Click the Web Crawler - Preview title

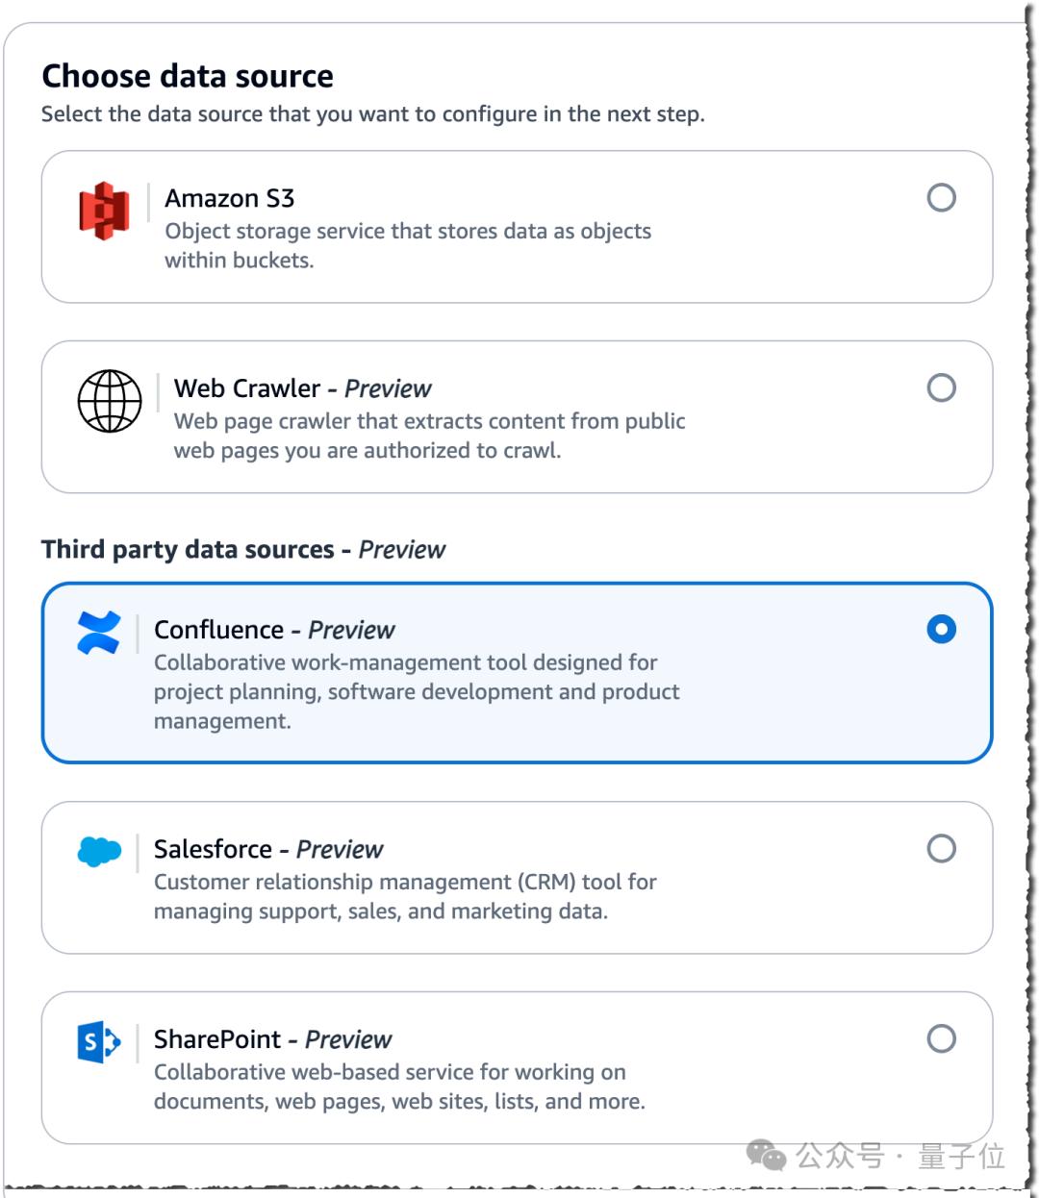[303, 388]
